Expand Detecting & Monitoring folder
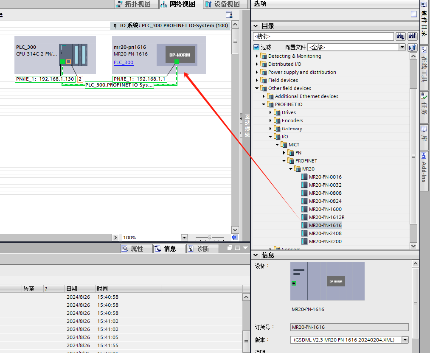 point(257,56)
